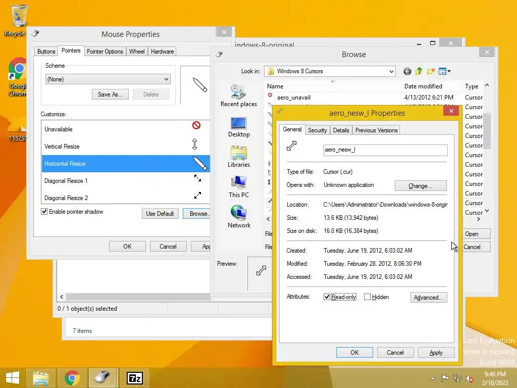The width and height of the screenshot is (517, 388).
Task: Open the Wheel tab
Action: (137, 52)
